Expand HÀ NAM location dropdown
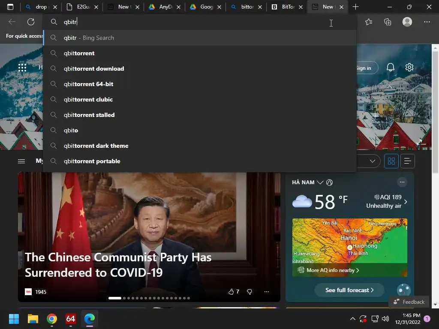Screen dimensions: 439x329 (320, 182)
